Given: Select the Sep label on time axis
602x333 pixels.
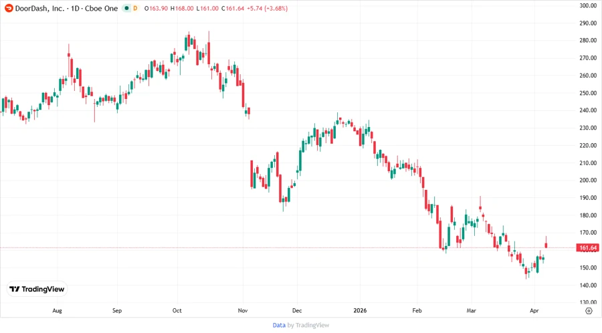Looking at the screenshot, I should click(116, 310).
